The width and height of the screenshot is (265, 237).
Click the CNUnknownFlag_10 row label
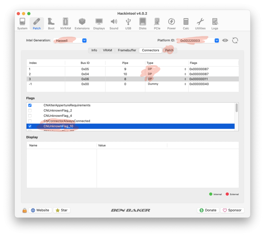tap(58, 126)
